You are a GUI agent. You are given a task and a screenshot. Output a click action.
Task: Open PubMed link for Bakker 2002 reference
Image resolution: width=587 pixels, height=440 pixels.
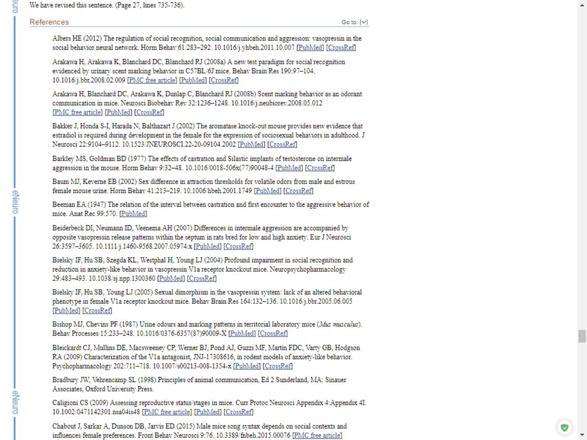251,144
